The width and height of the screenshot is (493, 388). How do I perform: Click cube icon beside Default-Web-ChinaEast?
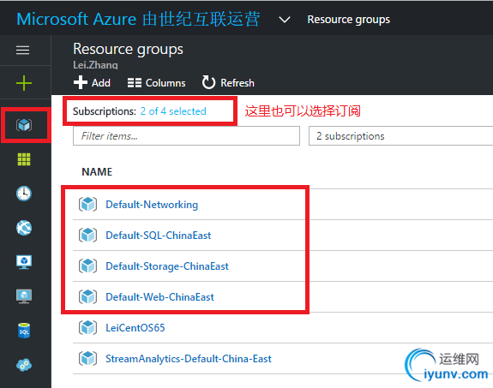[87, 297]
